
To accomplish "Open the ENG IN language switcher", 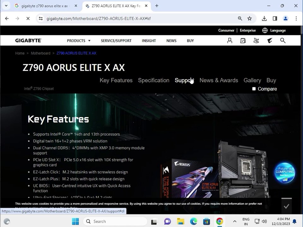I will tap(246, 221).
